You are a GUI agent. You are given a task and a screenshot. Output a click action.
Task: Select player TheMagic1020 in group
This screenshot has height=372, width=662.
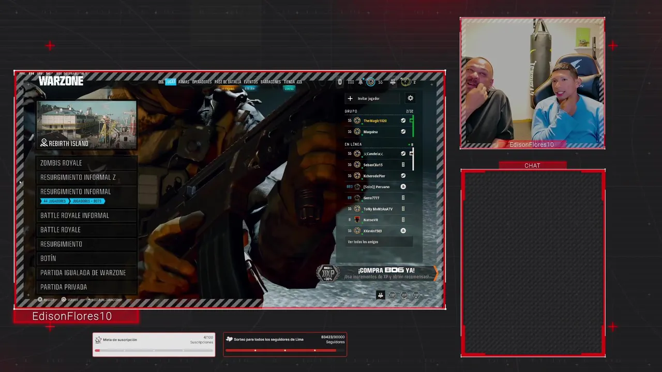point(379,121)
